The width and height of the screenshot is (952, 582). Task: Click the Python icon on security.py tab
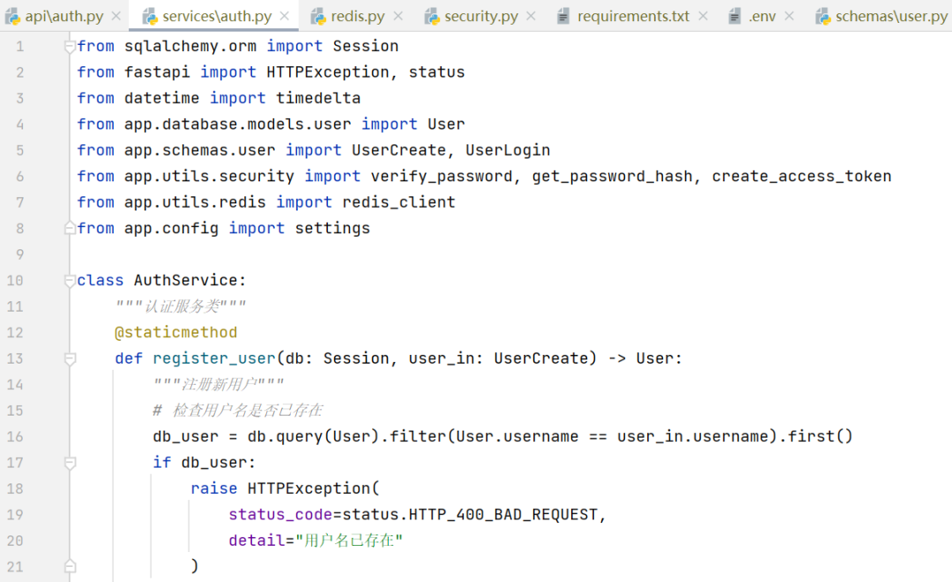[x=433, y=15]
